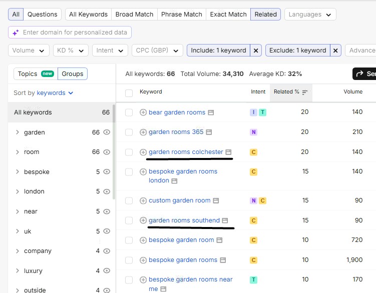Screen dimensions: 376x293
Task: Open SERP view for bespoke garden room
Action: 219,240
